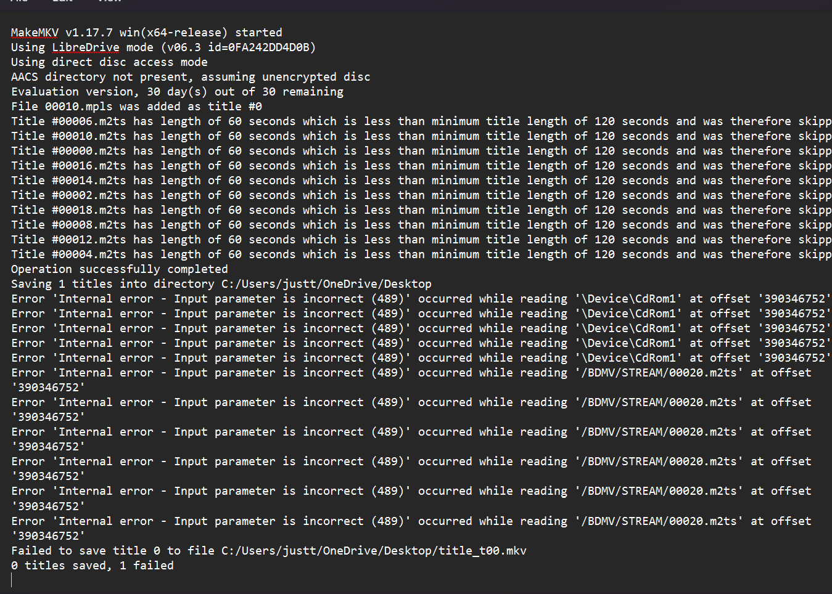
Task: Click the "Title #00002.m2ts" skipped line
Action: 421,195
